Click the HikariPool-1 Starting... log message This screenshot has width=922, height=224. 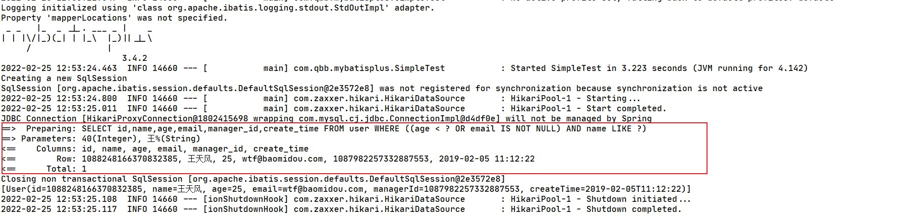(575, 99)
